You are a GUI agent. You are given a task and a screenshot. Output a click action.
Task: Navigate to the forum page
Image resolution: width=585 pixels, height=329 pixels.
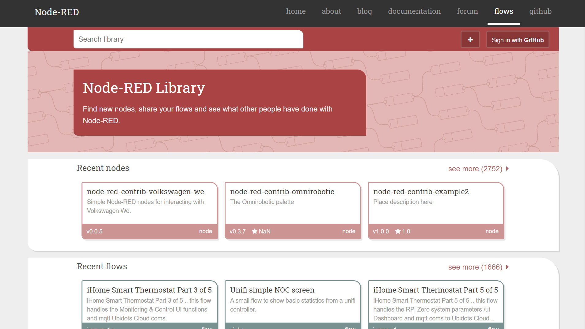(x=467, y=11)
